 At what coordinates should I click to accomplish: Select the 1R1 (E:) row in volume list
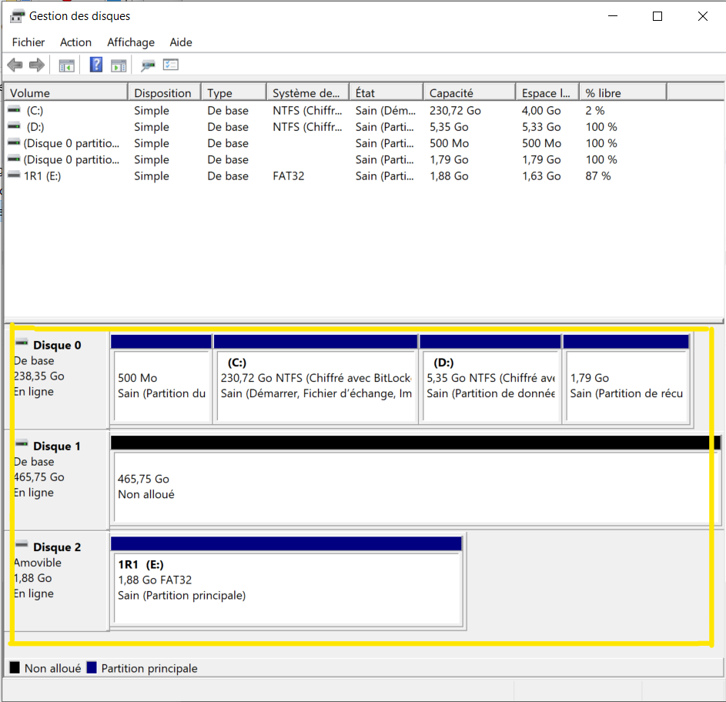pyautogui.click(x=42, y=176)
